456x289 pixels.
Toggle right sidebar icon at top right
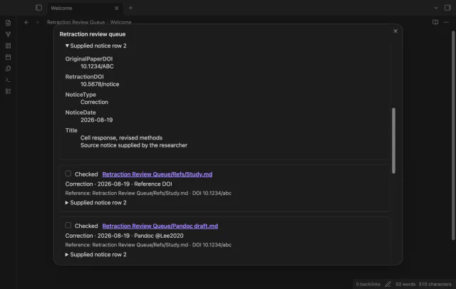click(447, 8)
